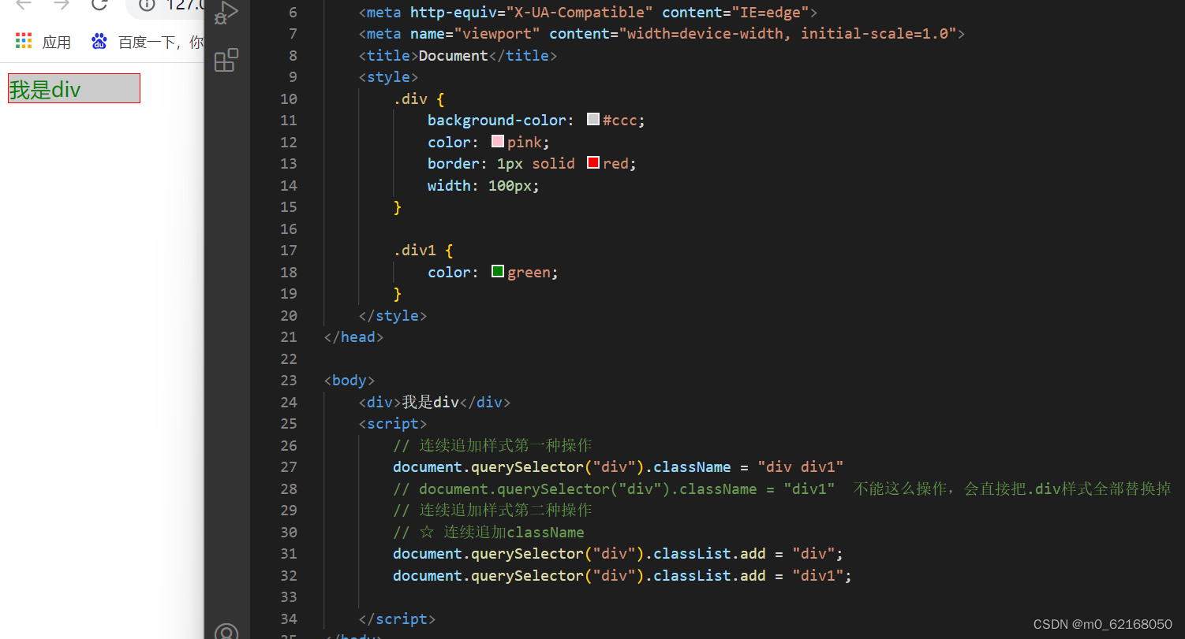Click the #ccc background-color swatch
Screen dimensions: 1185x639
(x=592, y=119)
